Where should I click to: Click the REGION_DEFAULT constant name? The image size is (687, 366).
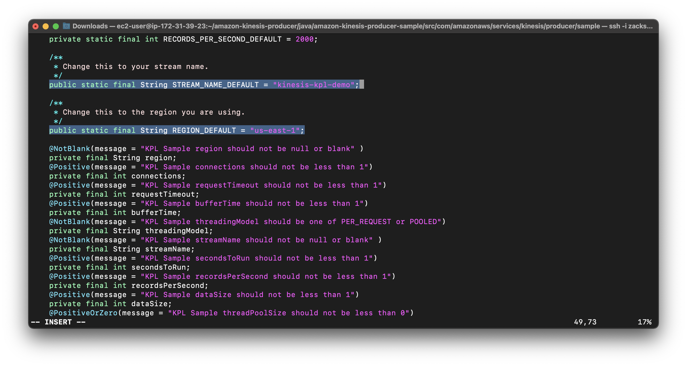pyautogui.click(x=204, y=130)
